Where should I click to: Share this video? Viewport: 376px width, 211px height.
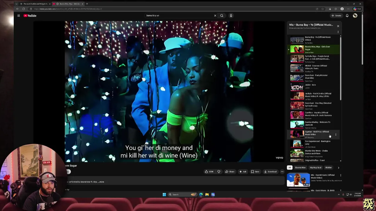(x=230, y=171)
